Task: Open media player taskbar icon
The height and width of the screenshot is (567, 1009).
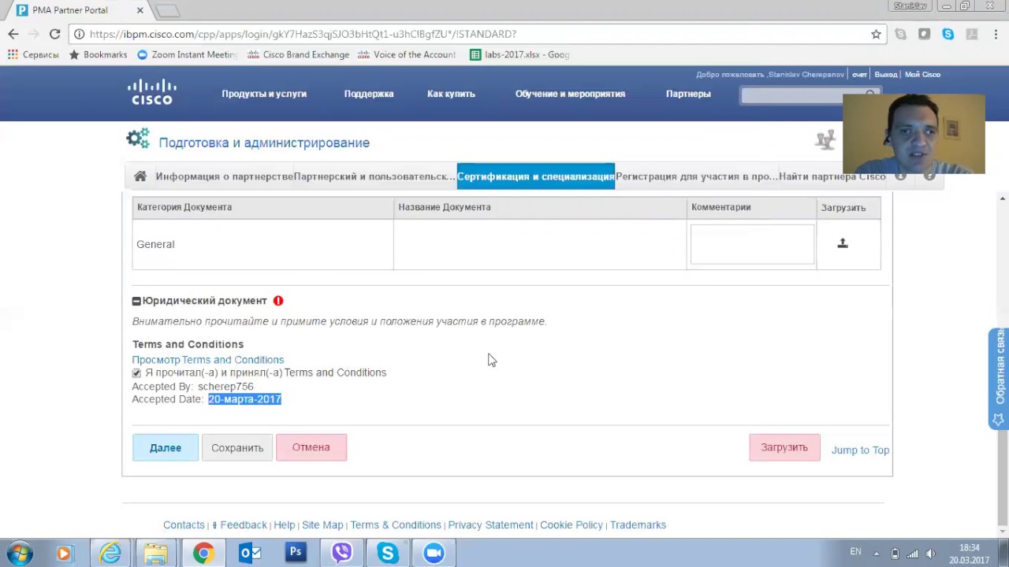Action: (x=64, y=553)
